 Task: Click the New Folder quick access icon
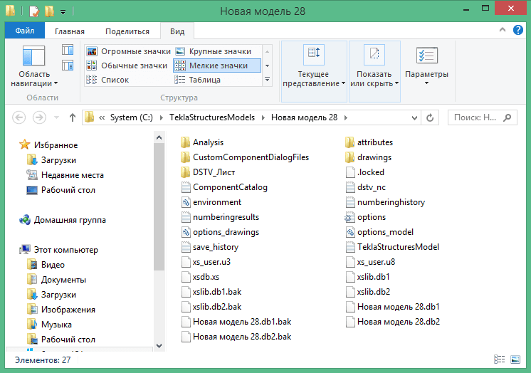[49, 11]
